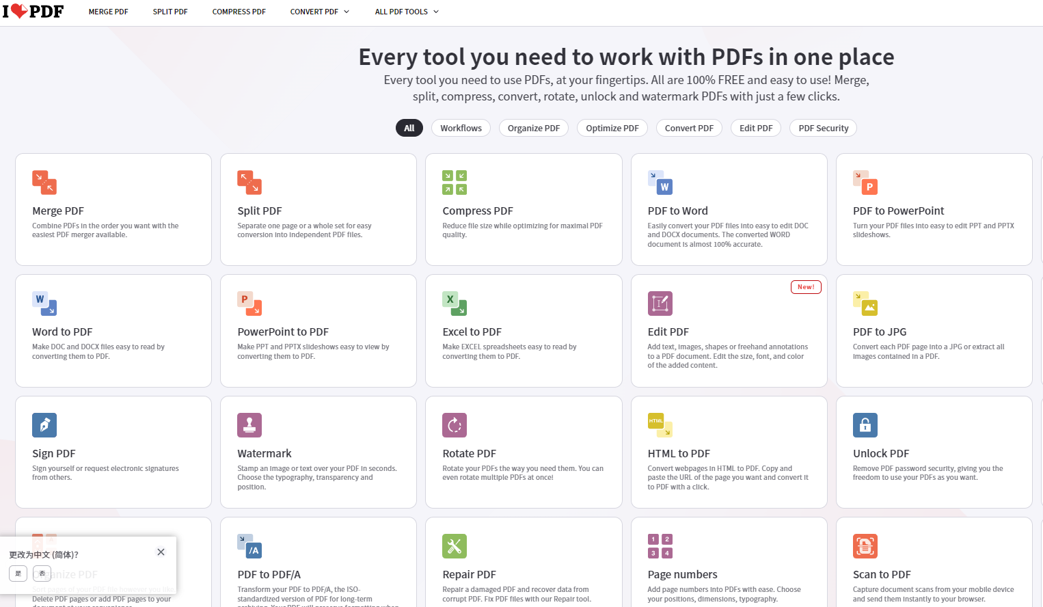Image resolution: width=1043 pixels, height=607 pixels.
Task: Switch to the PDF Security filter
Action: [x=823, y=128]
